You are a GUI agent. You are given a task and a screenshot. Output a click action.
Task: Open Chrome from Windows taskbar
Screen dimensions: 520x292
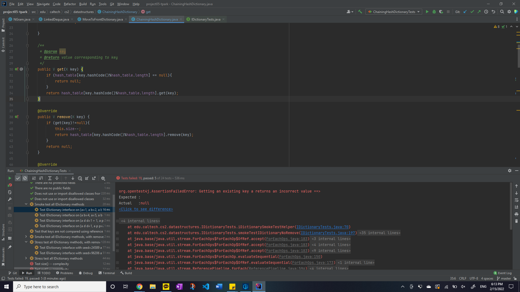(x=139, y=287)
